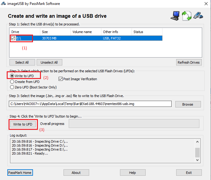The width and height of the screenshot is (211, 180).
Task: Choose Zero UFD (Boot Sector Only) option
Action: (13, 87)
